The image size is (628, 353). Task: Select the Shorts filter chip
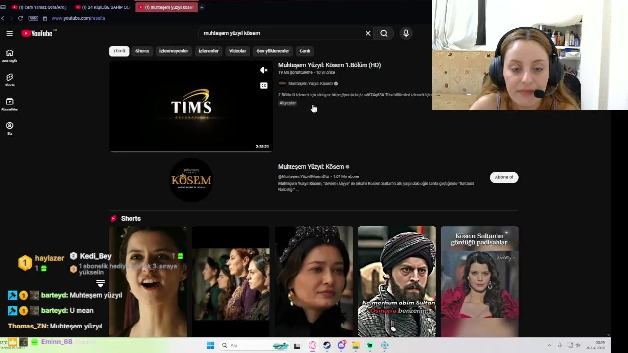[142, 51]
